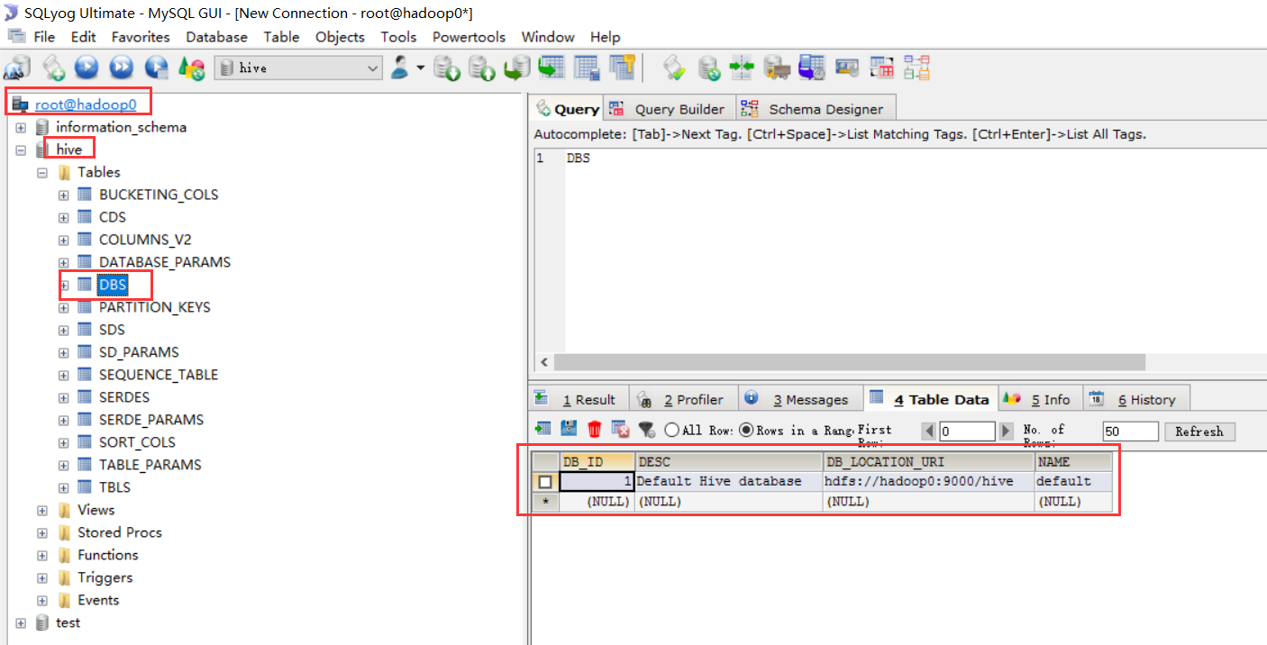This screenshot has width=1267, height=645.
Task: Click the DB_LOCATION_URI column header
Action: (928, 462)
